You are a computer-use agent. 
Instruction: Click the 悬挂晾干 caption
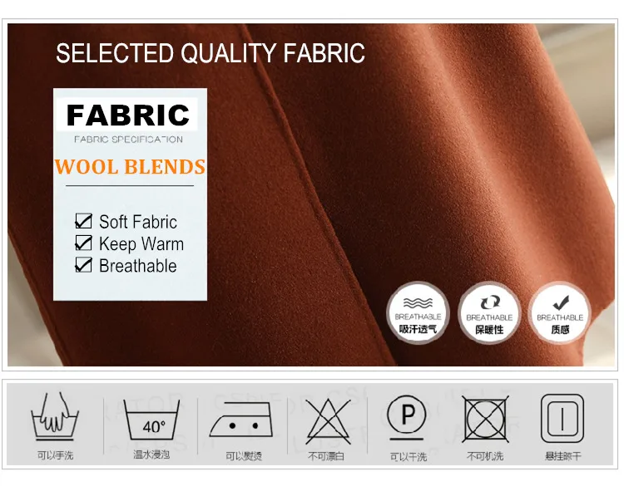click(562, 456)
